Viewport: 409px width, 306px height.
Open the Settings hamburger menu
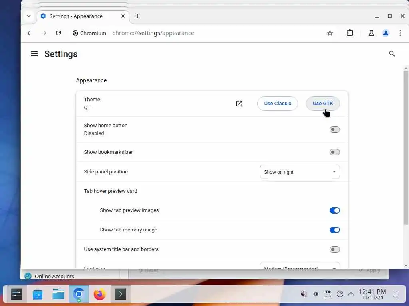[x=34, y=54]
